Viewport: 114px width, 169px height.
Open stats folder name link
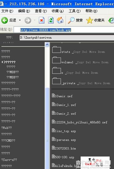tap(66, 52)
